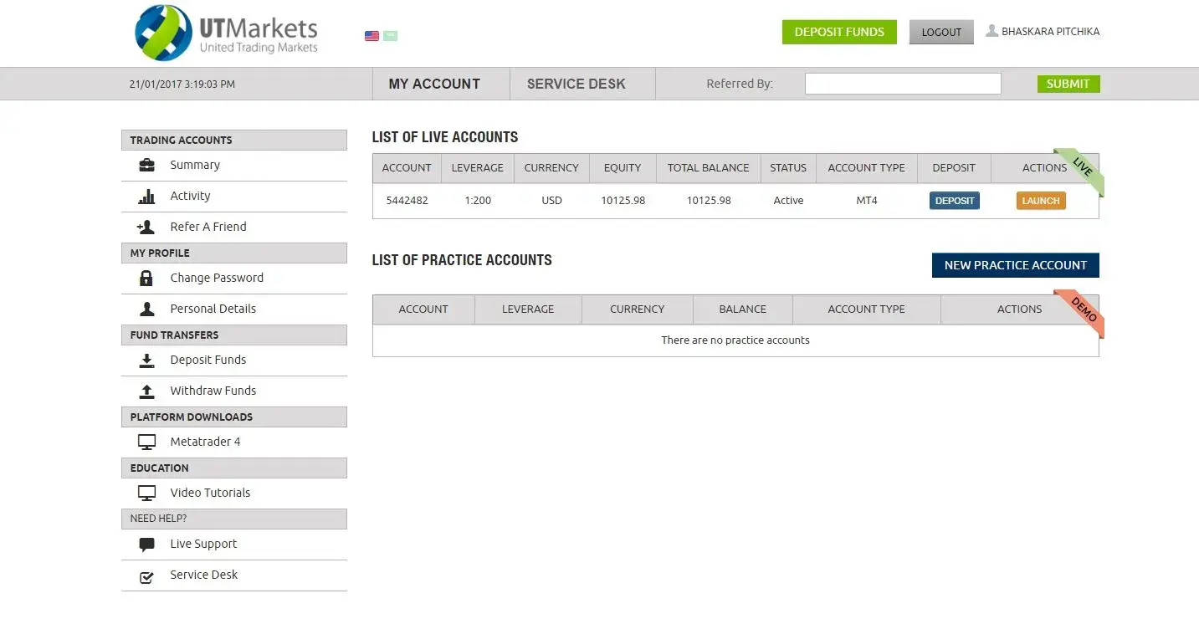
Task: Click the Change Password padlock icon
Action: coord(146,279)
